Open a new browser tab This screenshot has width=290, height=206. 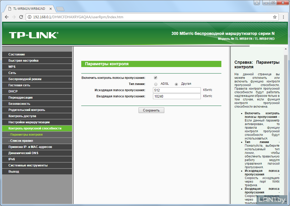pos(60,9)
